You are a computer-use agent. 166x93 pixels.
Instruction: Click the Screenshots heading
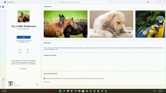pos(47,6)
